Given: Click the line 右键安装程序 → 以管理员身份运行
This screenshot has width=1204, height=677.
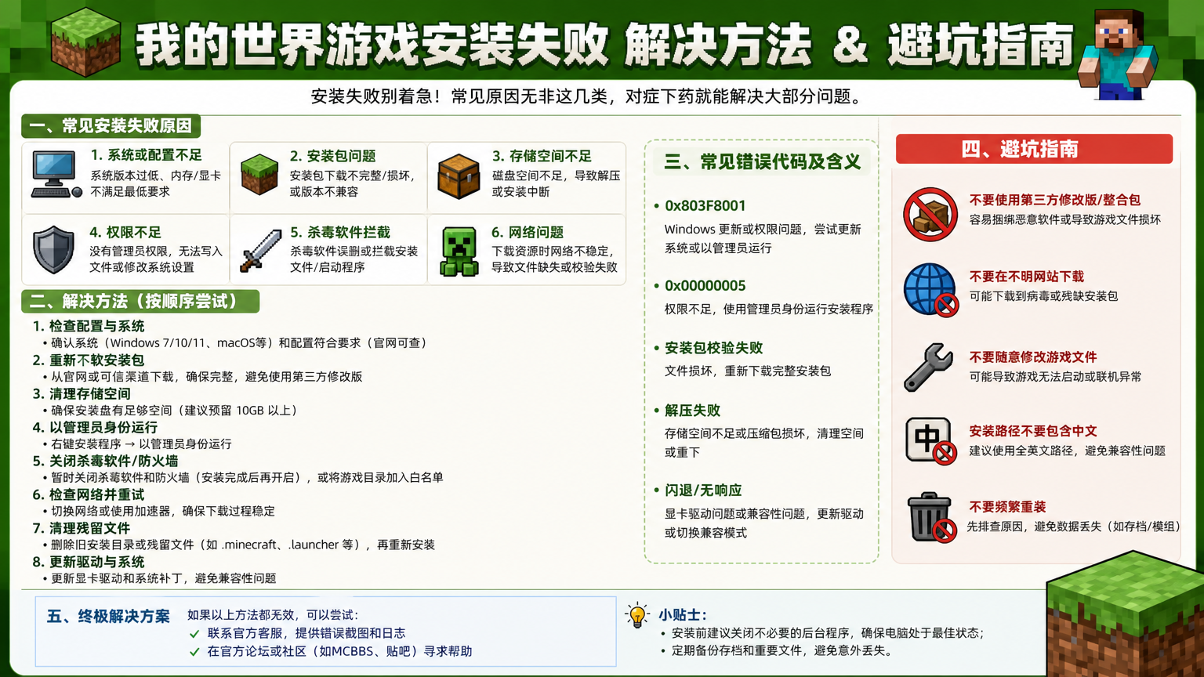Looking at the screenshot, I should [141, 443].
